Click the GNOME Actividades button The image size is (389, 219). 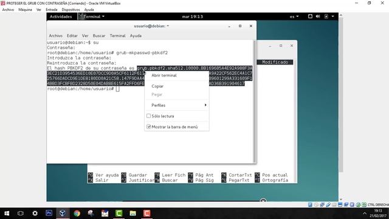pos(61,16)
